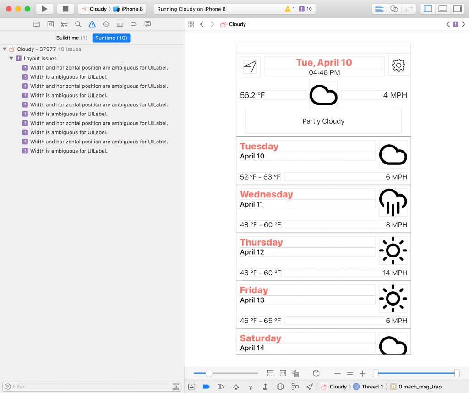469x393 pixels.
Task: Collapse the Cloudy - 37977 process tree
Action: (5, 49)
